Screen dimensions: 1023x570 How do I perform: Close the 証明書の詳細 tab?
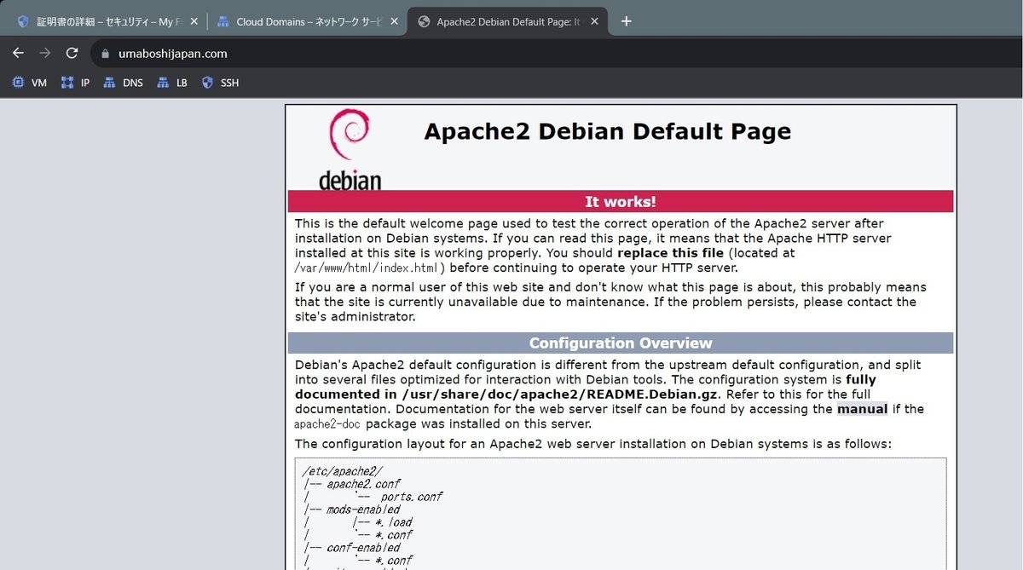pos(194,22)
